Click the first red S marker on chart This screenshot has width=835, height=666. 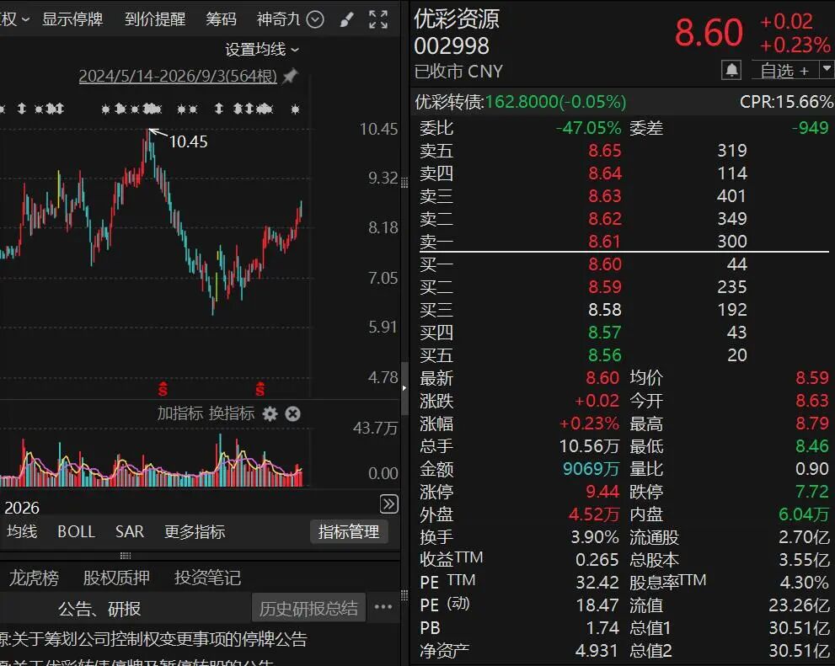(163, 389)
